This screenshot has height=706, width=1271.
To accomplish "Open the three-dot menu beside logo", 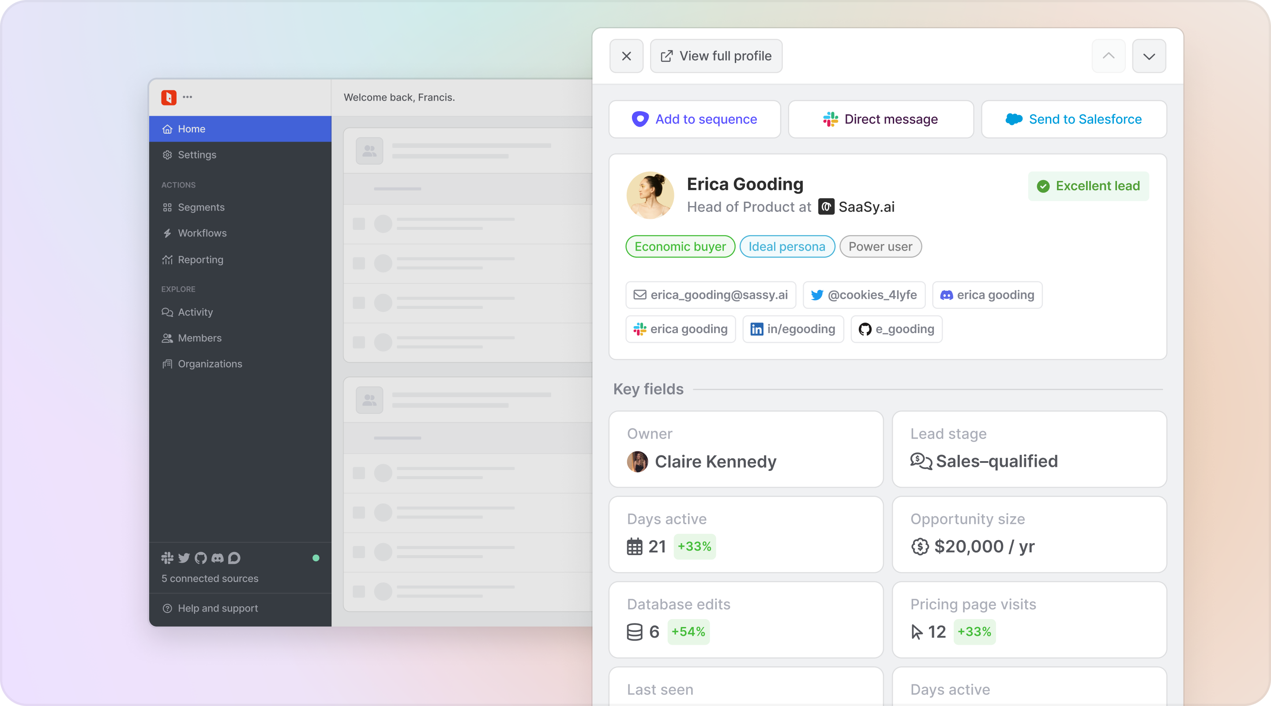I will point(188,97).
